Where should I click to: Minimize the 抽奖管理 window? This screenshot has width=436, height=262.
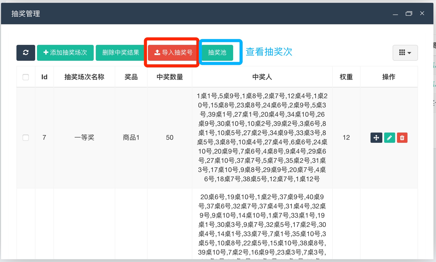395,14
